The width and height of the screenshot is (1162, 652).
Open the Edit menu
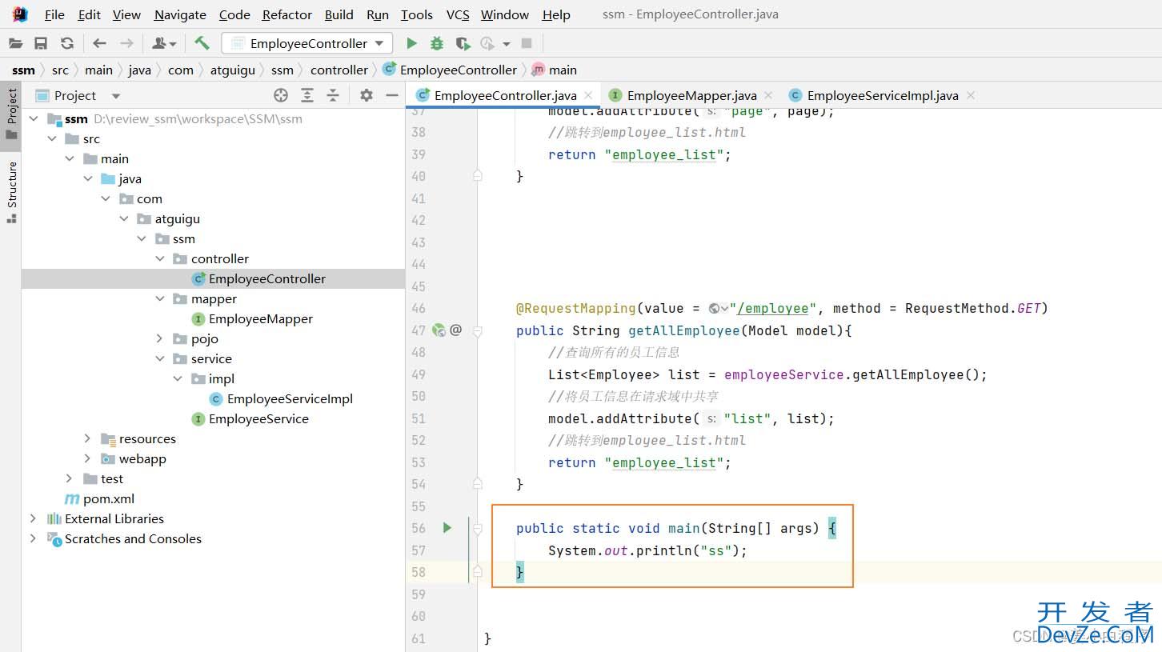click(x=90, y=14)
